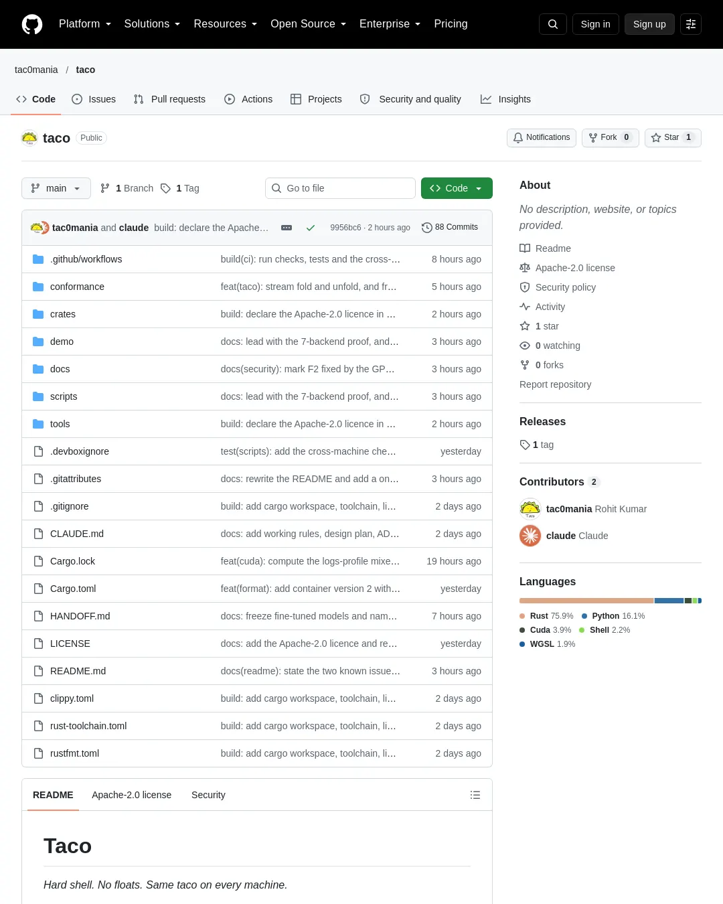Fork the taco repository
The image size is (723, 904).
click(x=610, y=138)
